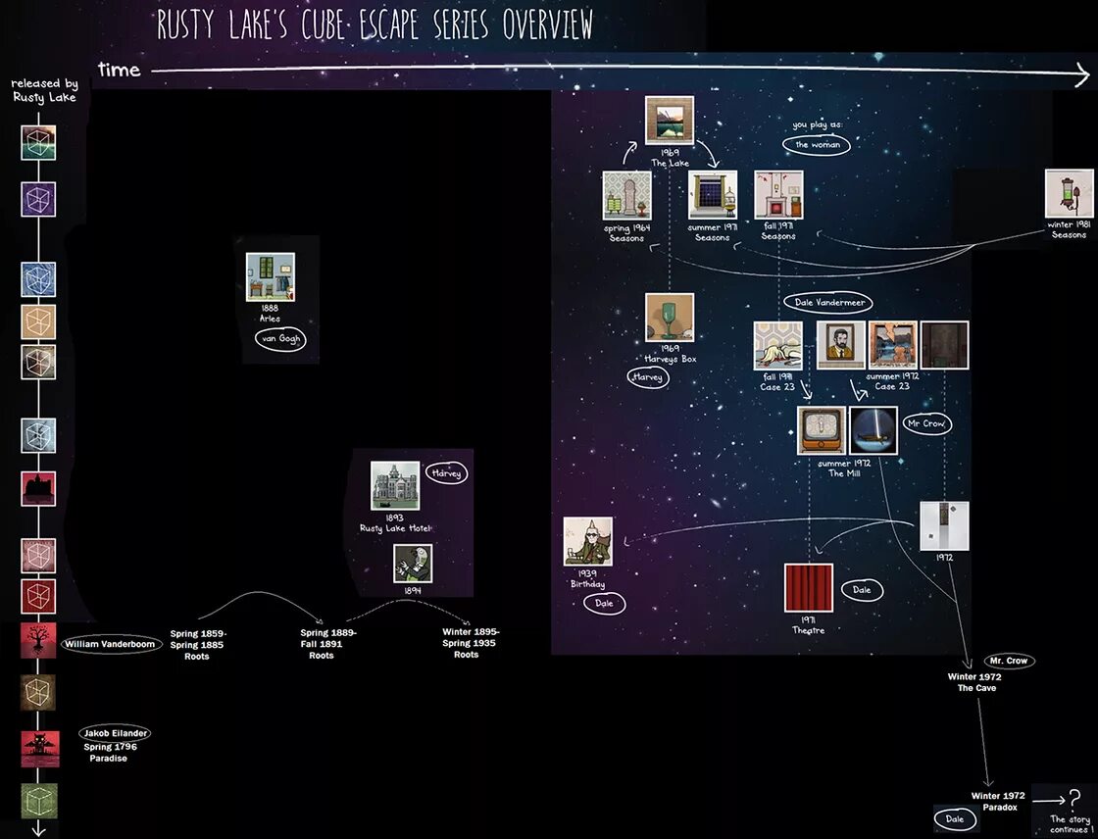Image resolution: width=1098 pixels, height=839 pixels.
Task: Click the blue Arles cube icon
Action: coord(38,279)
